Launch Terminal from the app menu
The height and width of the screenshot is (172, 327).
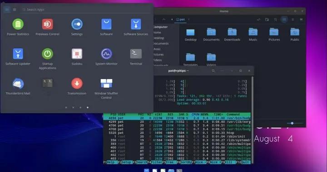[136, 57]
